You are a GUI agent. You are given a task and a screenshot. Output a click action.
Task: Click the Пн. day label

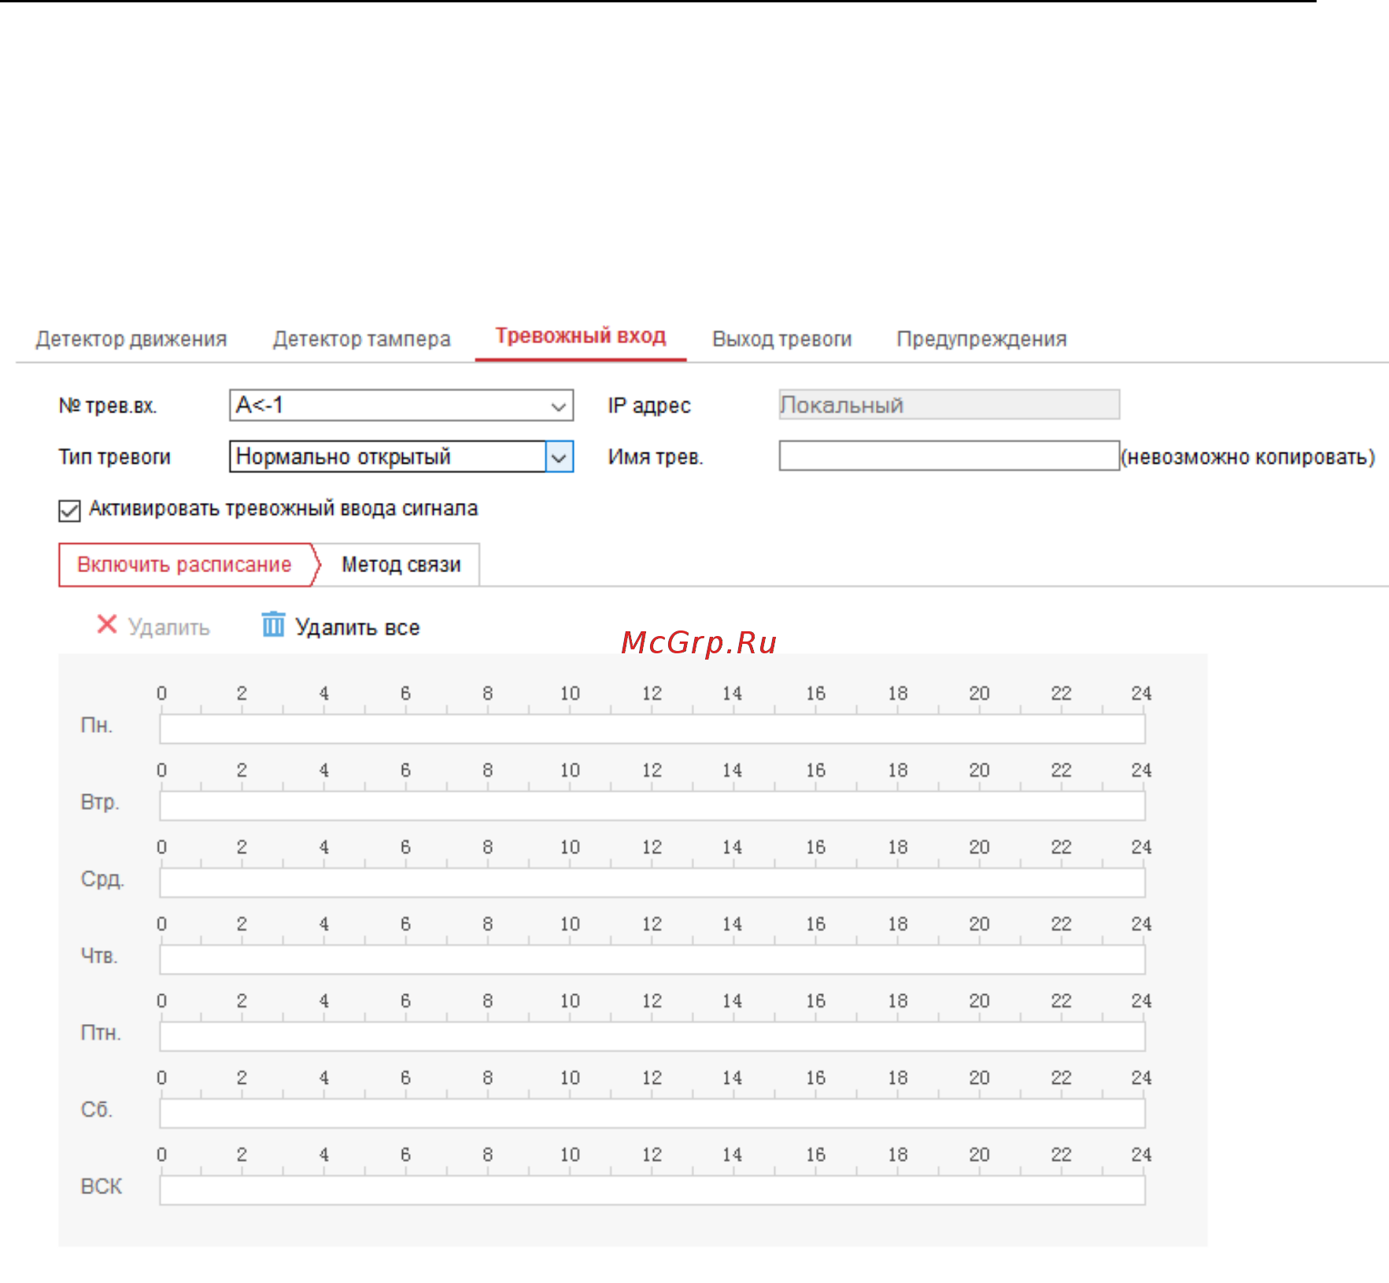coord(97,725)
